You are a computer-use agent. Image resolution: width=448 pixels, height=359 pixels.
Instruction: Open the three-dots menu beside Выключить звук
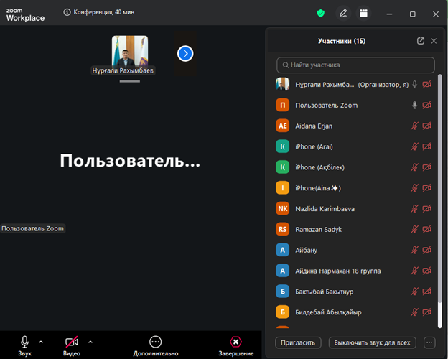click(430, 342)
